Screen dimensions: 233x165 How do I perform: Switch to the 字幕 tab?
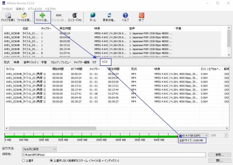point(44,62)
